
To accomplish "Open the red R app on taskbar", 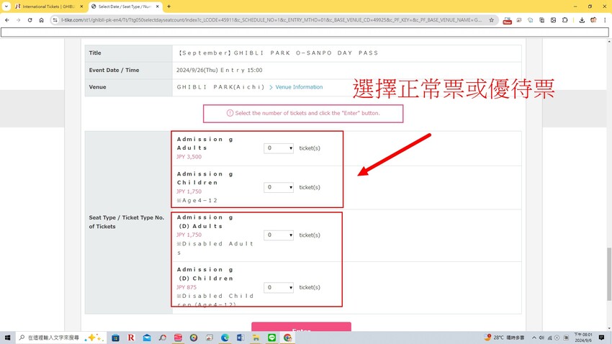I will pos(131,338).
